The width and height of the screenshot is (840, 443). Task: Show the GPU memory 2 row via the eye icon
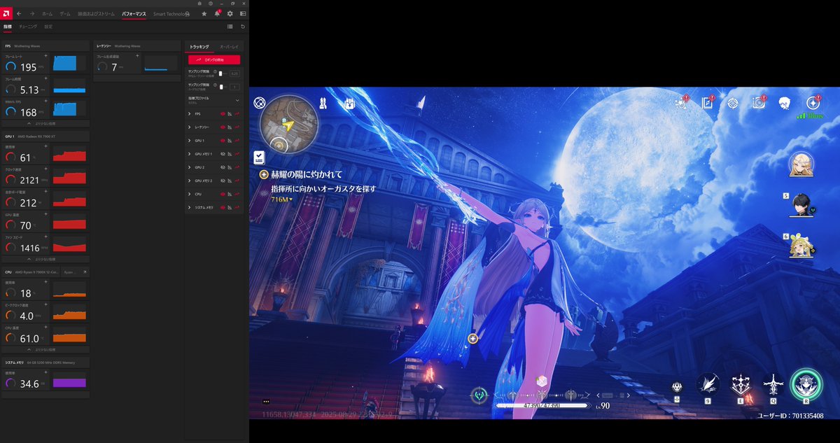tap(223, 181)
